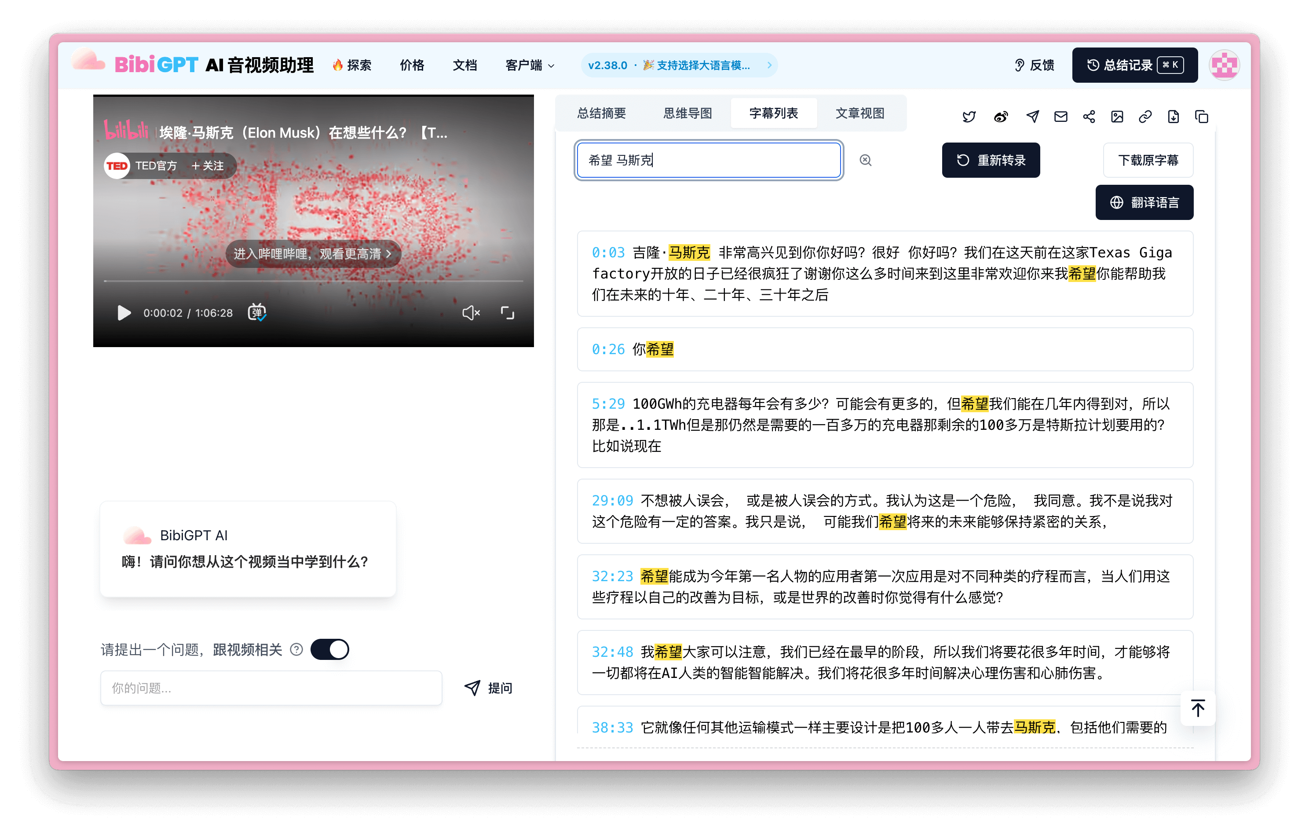The width and height of the screenshot is (1309, 835).
Task: Export summary as image icon
Action: coord(1117,116)
